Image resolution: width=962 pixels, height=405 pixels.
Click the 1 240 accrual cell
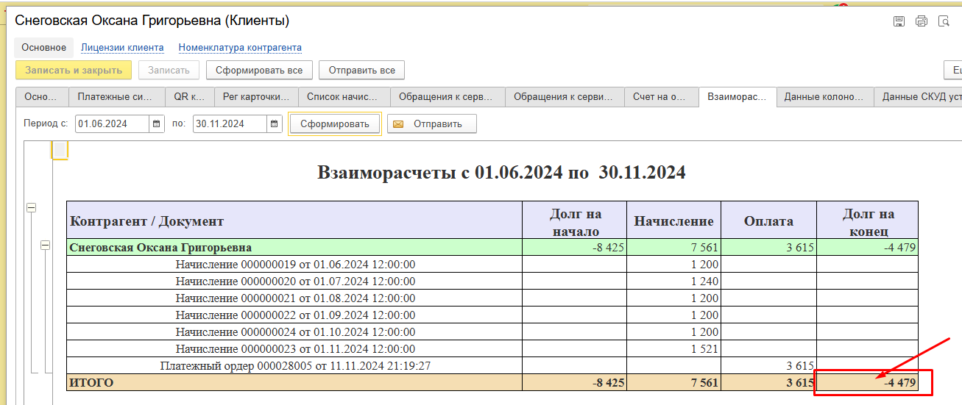coord(673,282)
